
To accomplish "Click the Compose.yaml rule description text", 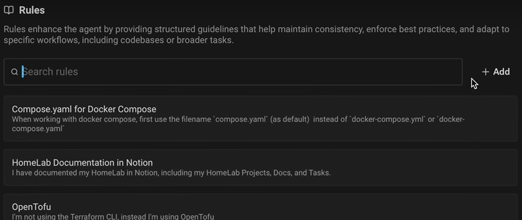I will (238, 124).
